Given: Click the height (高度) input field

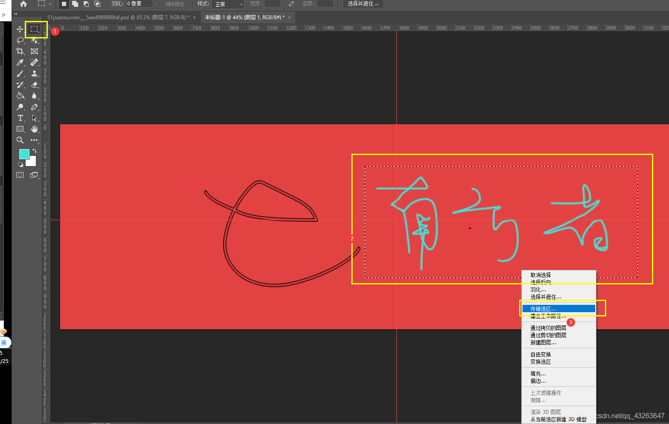Looking at the screenshot, I should point(325,4).
